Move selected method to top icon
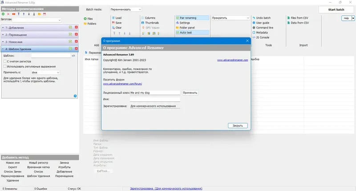This screenshot has width=356, height=191. 19,14
